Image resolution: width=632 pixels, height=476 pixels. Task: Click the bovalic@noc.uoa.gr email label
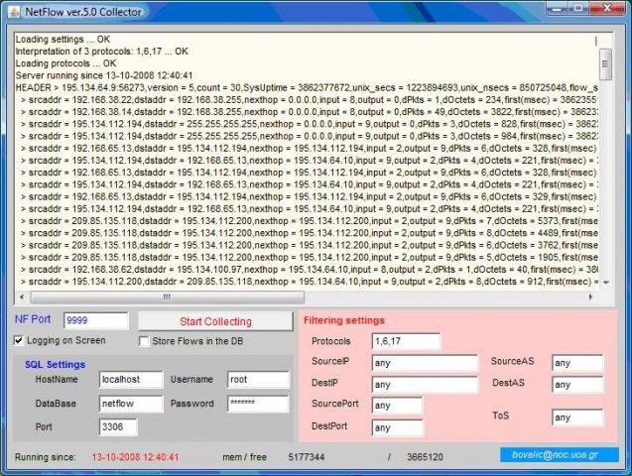pos(559,455)
